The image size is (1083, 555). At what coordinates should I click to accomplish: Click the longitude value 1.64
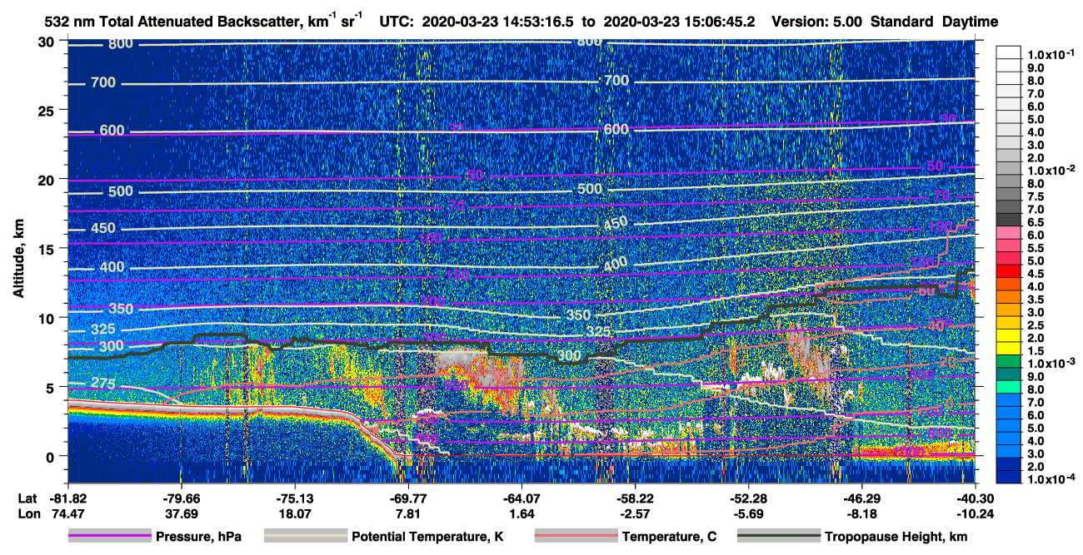pyautogui.click(x=521, y=513)
